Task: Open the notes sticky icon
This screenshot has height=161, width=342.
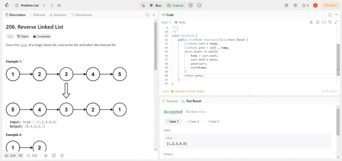Action: click(199, 6)
